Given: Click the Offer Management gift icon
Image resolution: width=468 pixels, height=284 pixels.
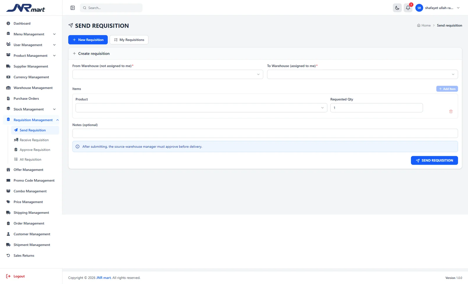Looking at the screenshot, I should (8, 170).
